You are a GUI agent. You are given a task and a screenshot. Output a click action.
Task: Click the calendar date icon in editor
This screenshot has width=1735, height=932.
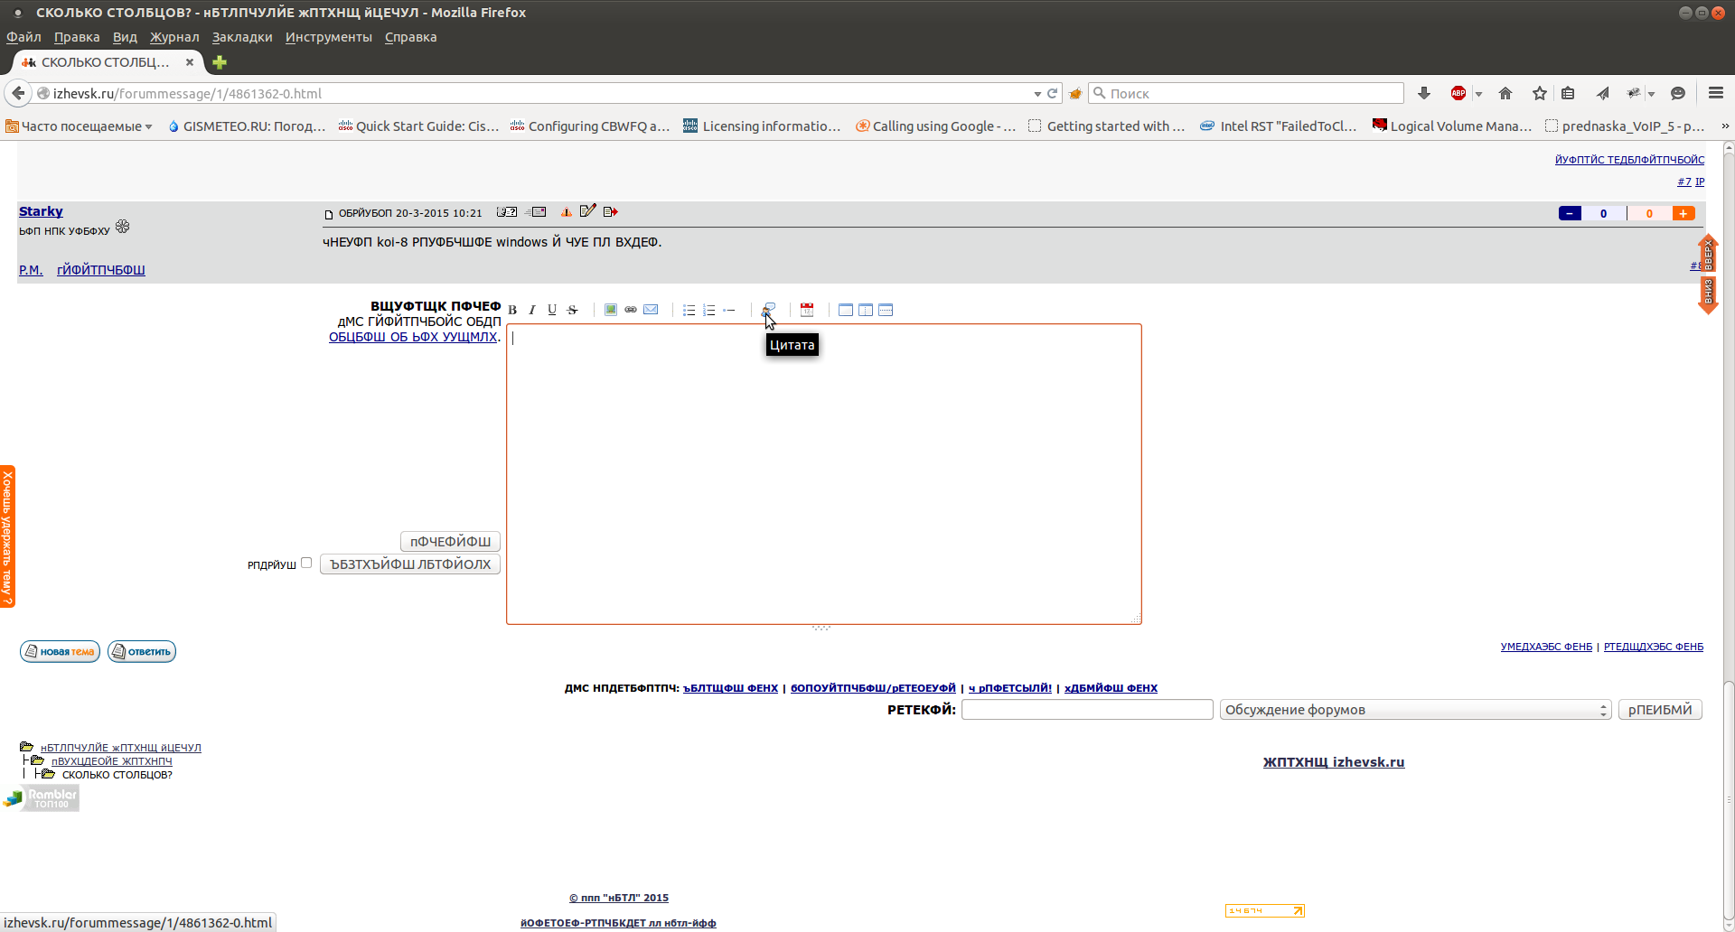(807, 310)
